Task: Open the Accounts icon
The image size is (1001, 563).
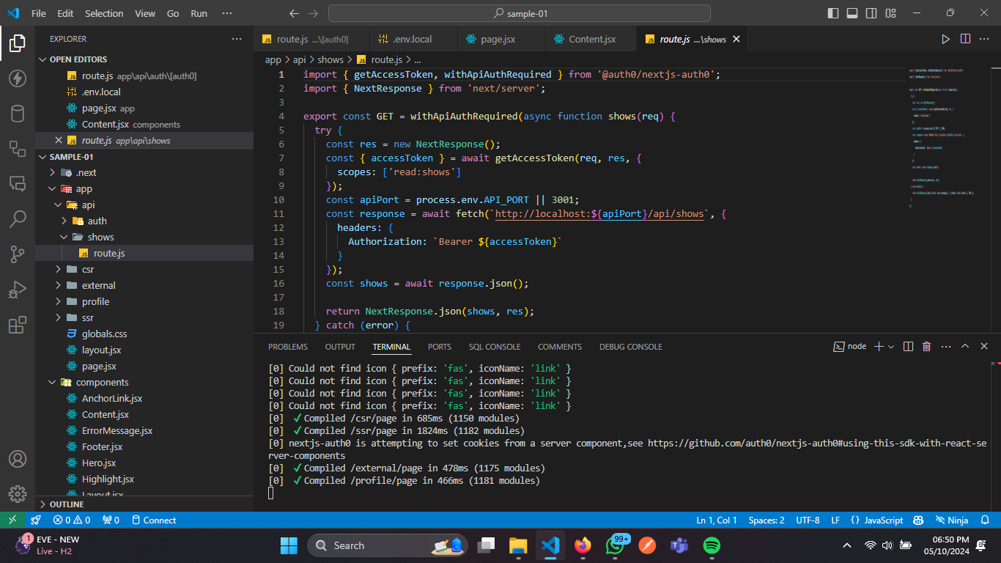Action: click(18, 459)
